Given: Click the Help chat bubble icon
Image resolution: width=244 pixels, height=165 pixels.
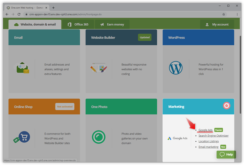Looking at the screenshot, I should (x=222, y=155).
